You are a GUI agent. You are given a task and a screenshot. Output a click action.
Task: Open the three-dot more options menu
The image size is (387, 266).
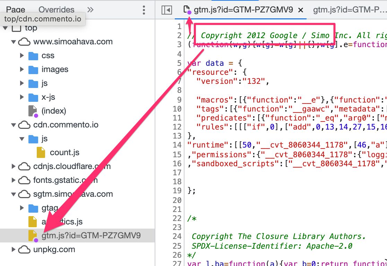coord(144,10)
